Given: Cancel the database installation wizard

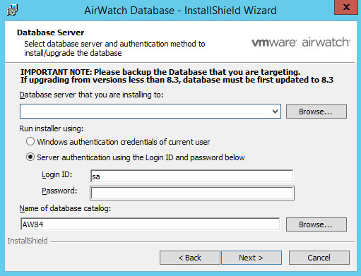Looking at the screenshot, I should click(x=319, y=258).
